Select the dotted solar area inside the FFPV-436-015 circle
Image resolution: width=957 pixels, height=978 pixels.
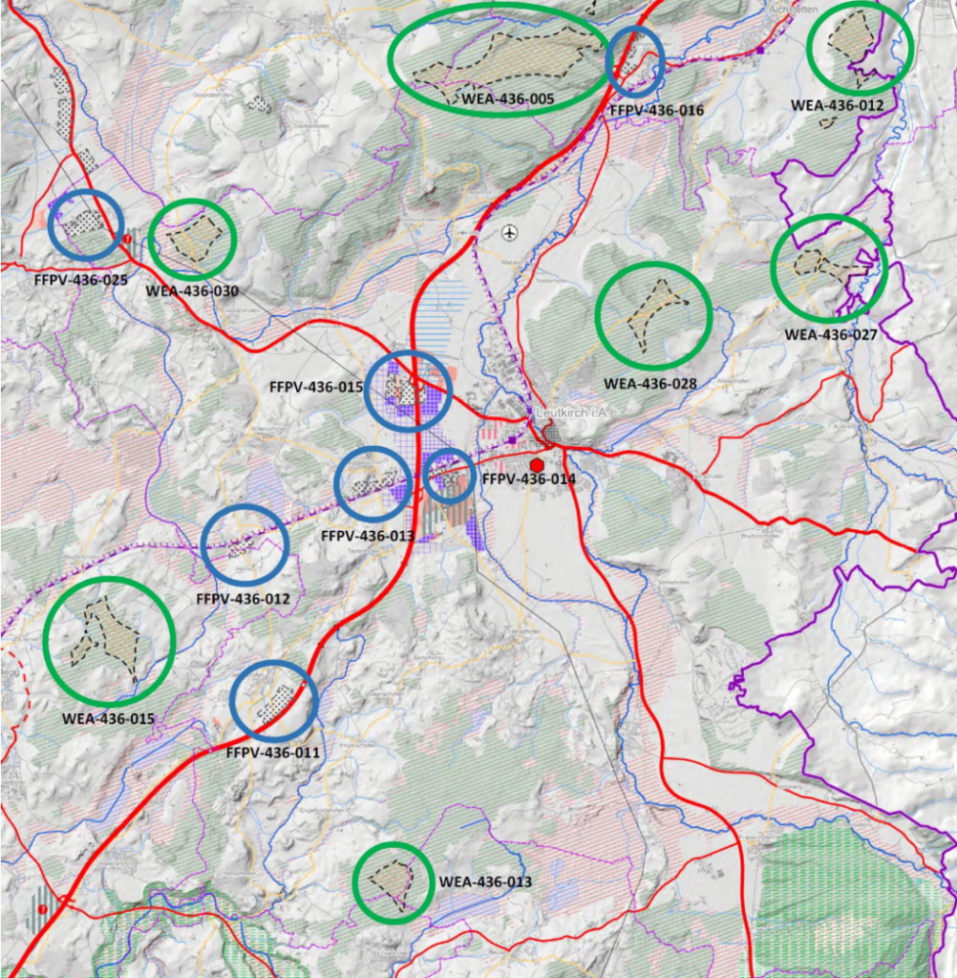click(407, 389)
